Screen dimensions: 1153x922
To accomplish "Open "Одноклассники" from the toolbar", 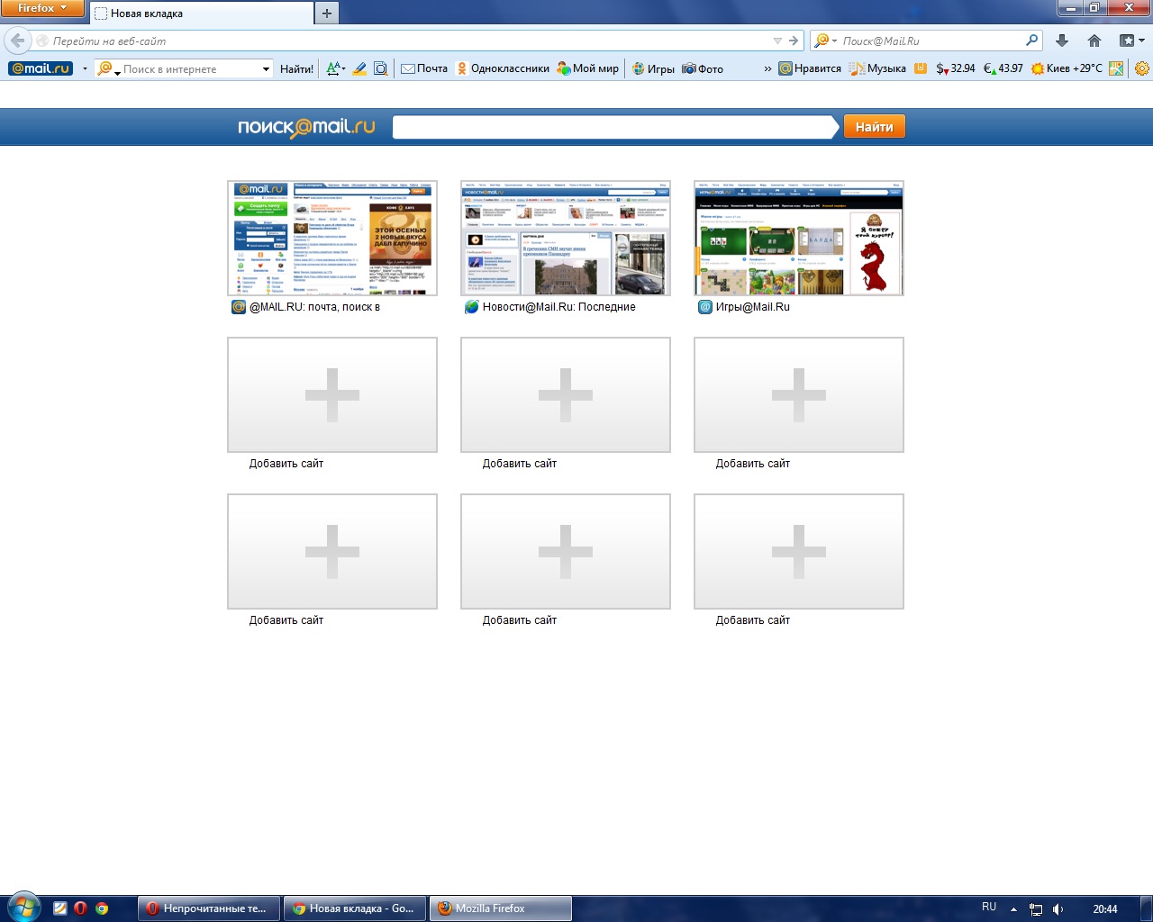I will tap(502, 68).
